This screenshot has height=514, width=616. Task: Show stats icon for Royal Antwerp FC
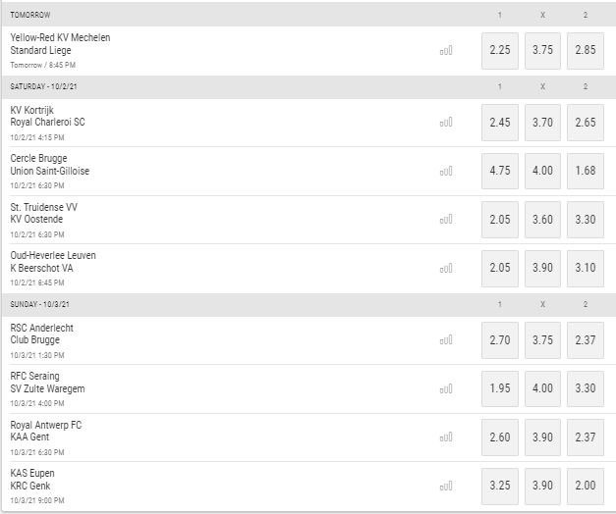coord(446,437)
